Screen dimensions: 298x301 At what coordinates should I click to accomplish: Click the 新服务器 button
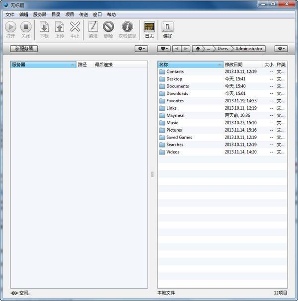24,49
